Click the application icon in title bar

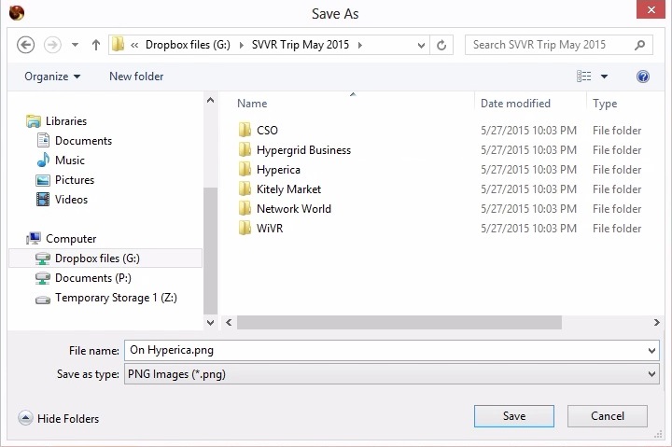pyautogui.click(x=17, y=13)
